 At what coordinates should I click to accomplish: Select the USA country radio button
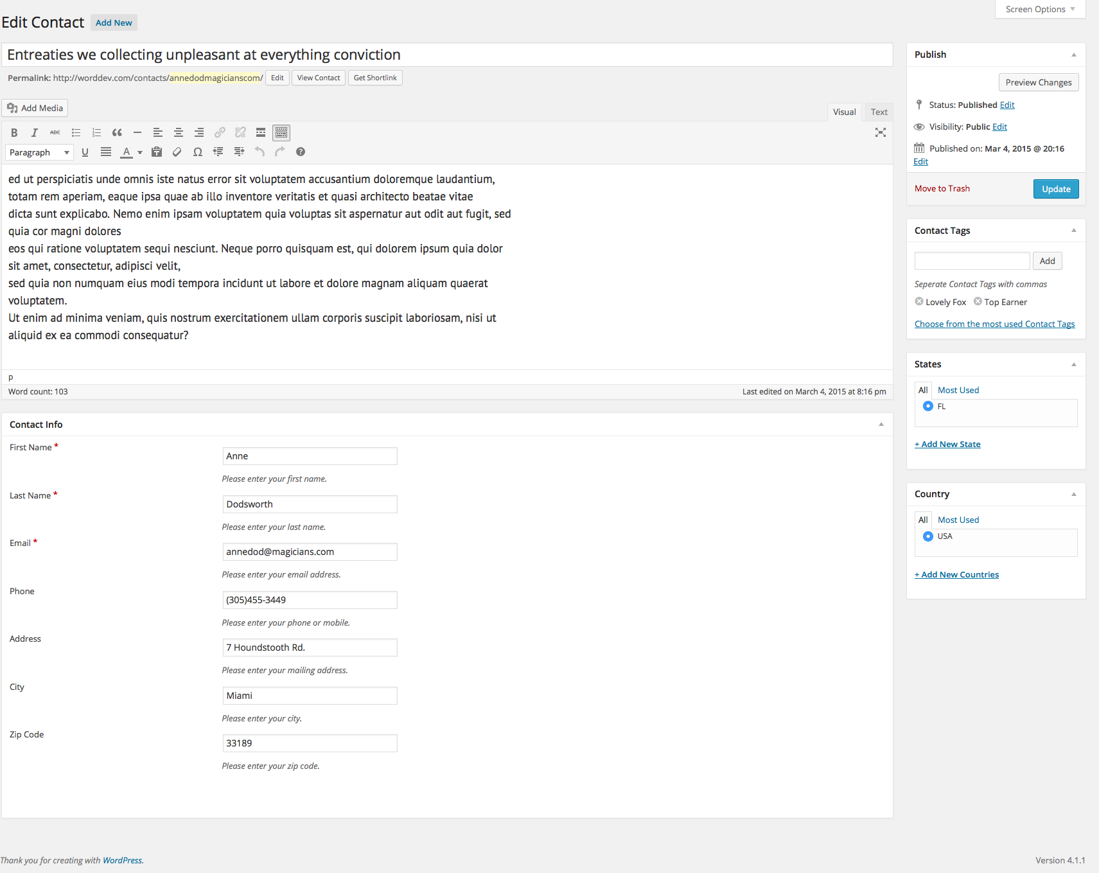[x=928, y=536]
